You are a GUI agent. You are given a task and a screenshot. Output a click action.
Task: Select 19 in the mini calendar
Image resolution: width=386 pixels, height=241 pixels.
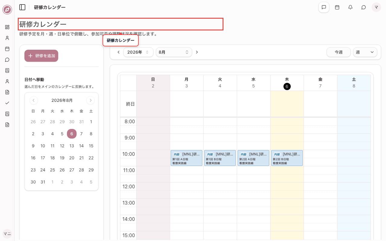tap(62, 158)
